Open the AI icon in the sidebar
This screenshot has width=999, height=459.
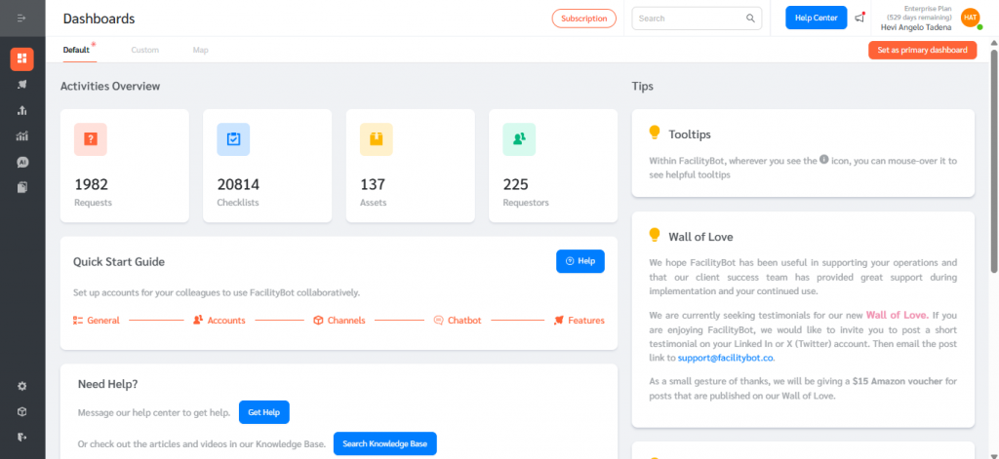[x=21, y=162]
